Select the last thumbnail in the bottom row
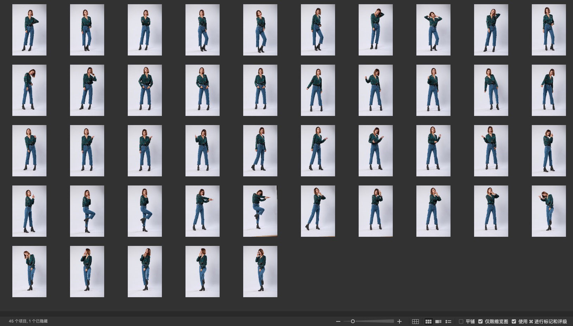This screenshot has width=573, height=326. click(260, 272)
